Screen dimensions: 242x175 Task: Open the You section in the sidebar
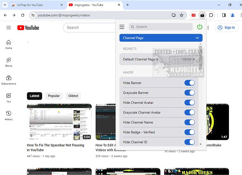click(x=9, y=98)
